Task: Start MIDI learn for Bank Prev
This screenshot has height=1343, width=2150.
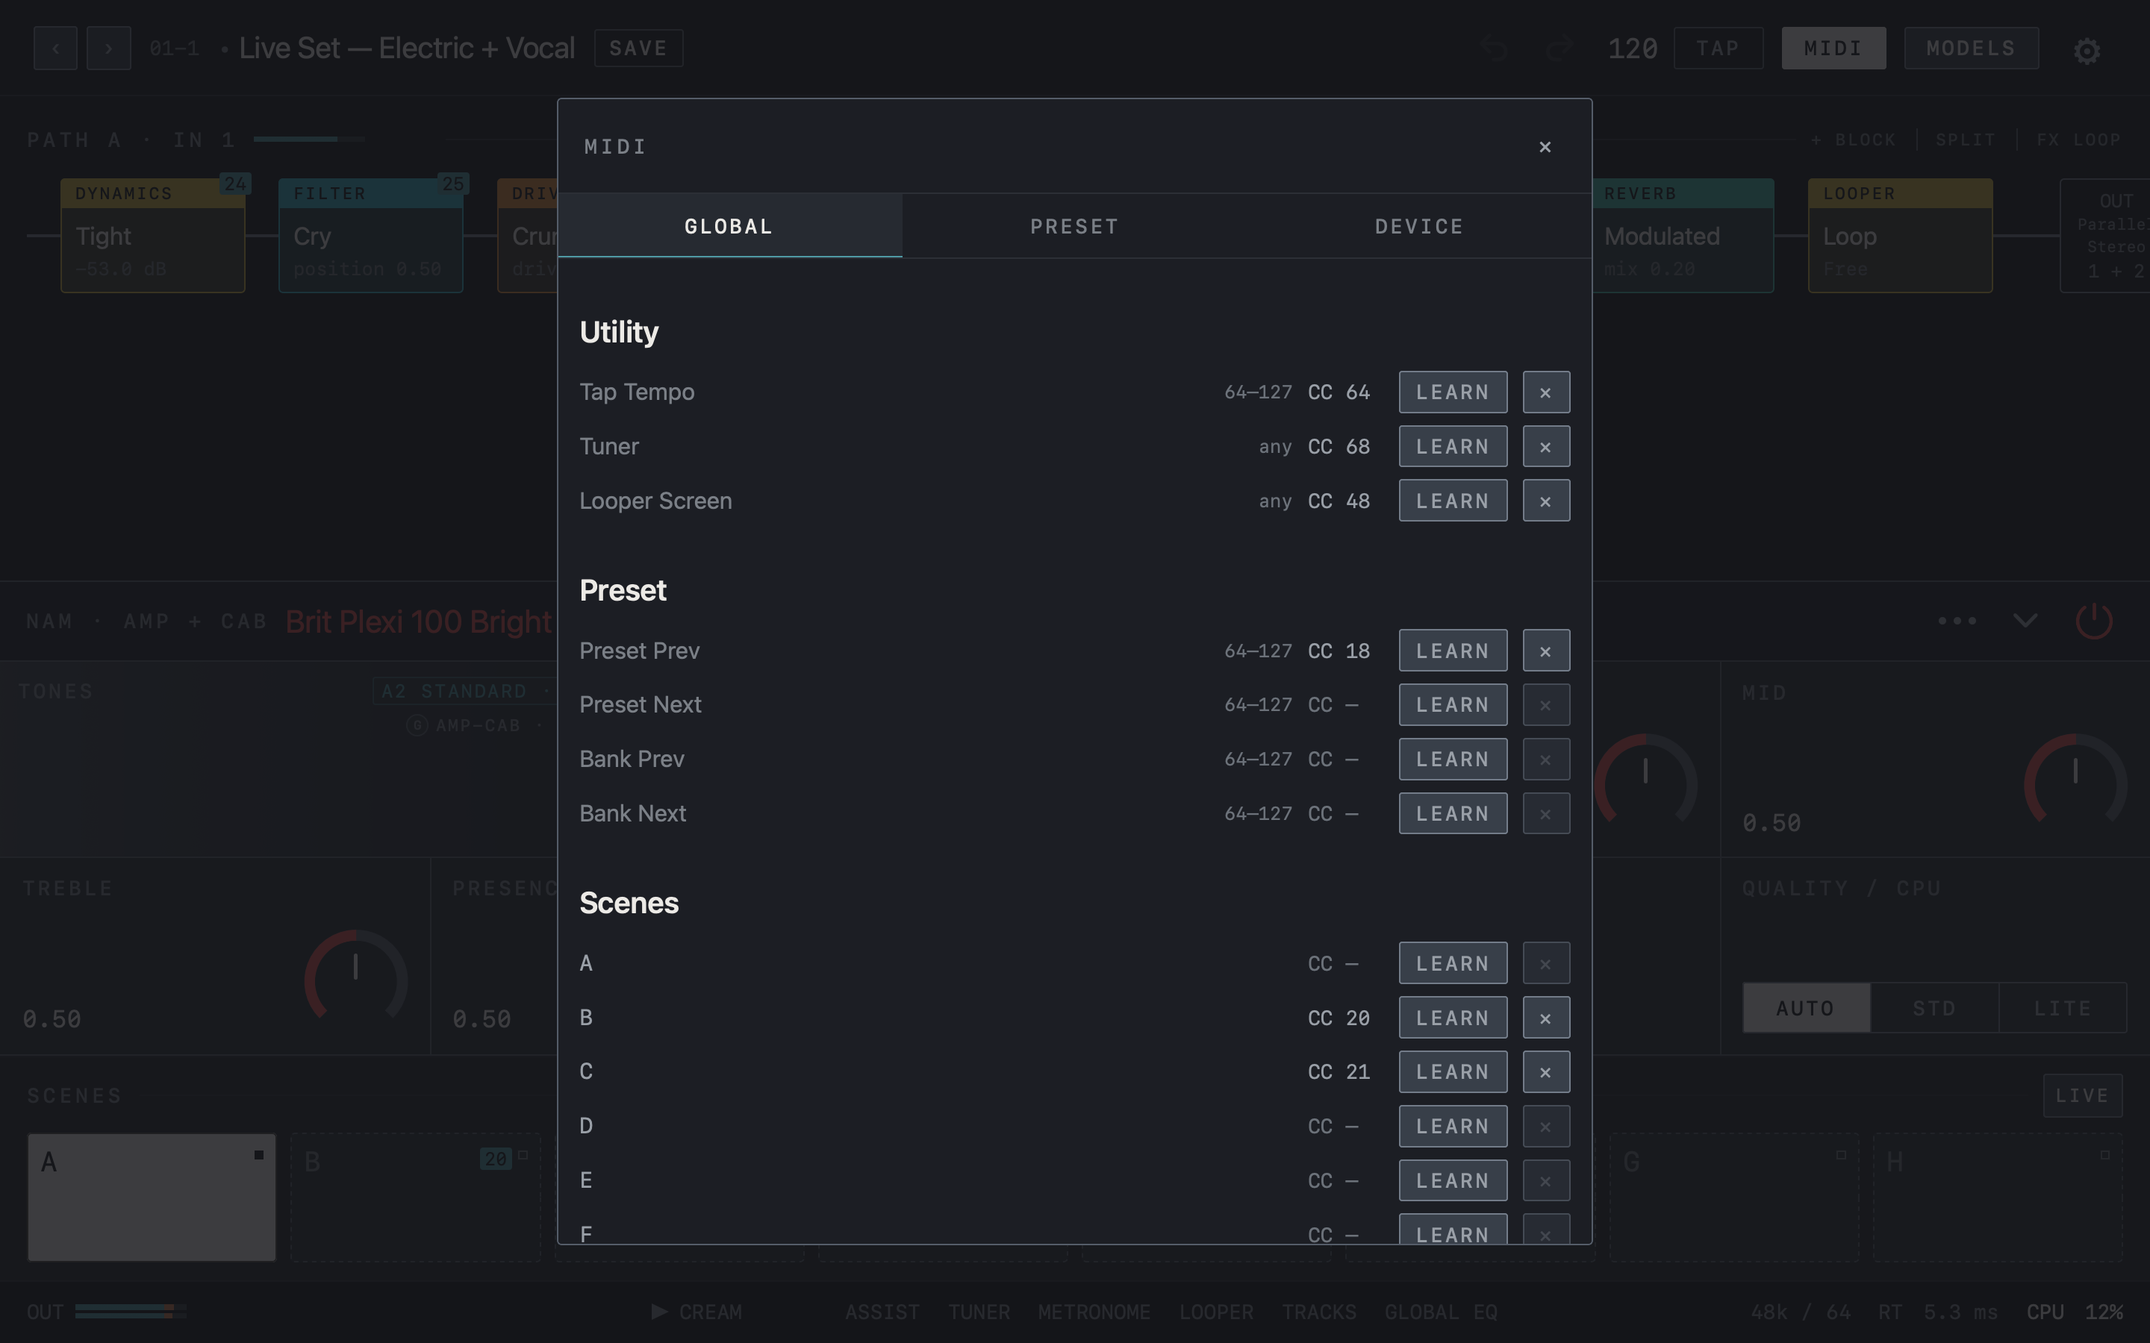Action: 1453,760
